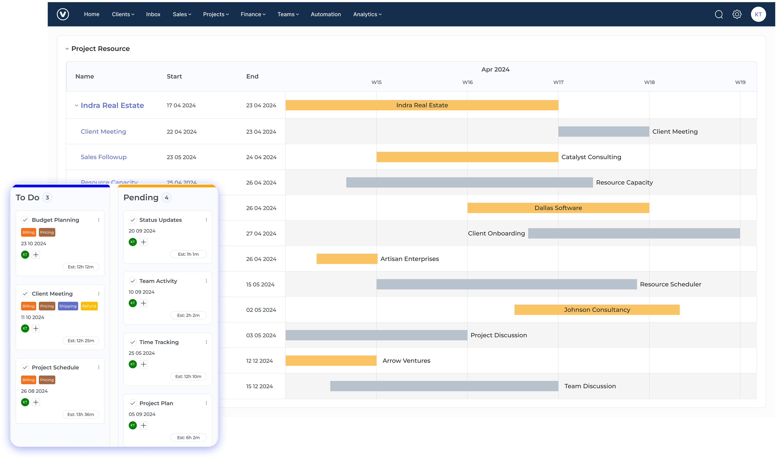Click KT assignee avatar on Status Updates card
The image size is (777, 459).
click(x=133, y=242)
